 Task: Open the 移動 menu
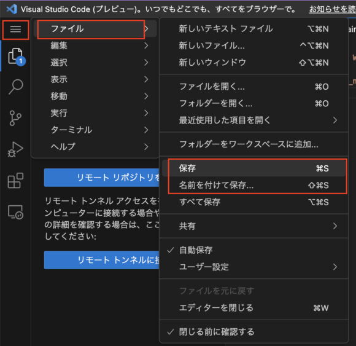[95, 96]
